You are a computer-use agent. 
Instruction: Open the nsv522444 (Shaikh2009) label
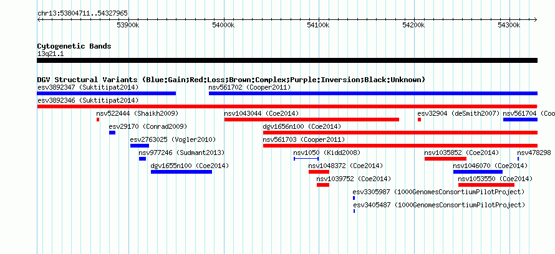click(x=137, y=113)
